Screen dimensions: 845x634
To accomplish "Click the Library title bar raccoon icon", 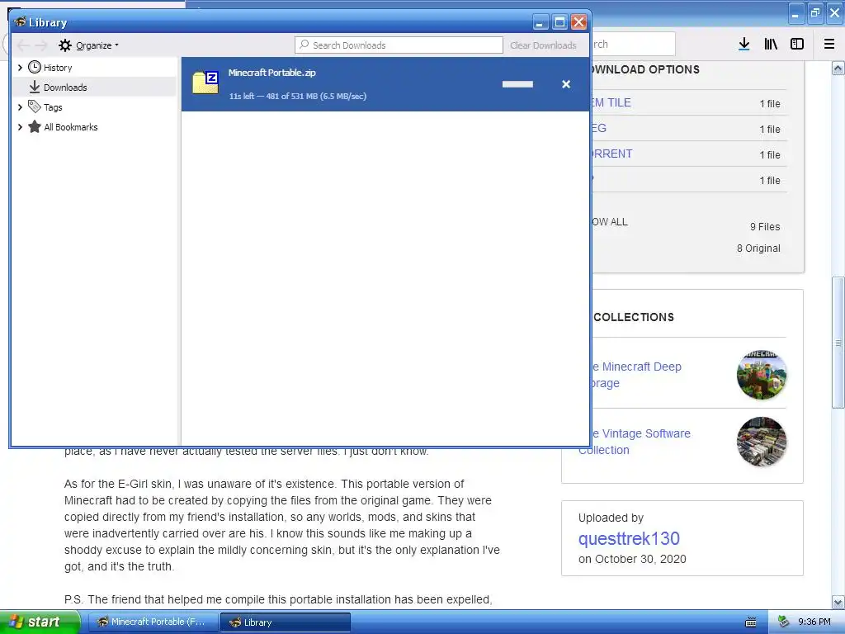I will point(20,22).
